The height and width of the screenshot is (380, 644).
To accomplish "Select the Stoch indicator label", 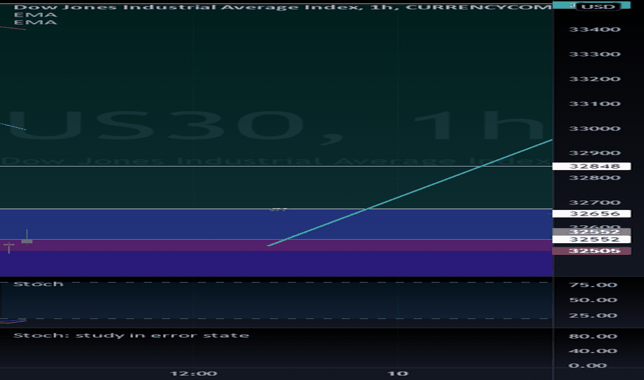I will pos(39,284).
